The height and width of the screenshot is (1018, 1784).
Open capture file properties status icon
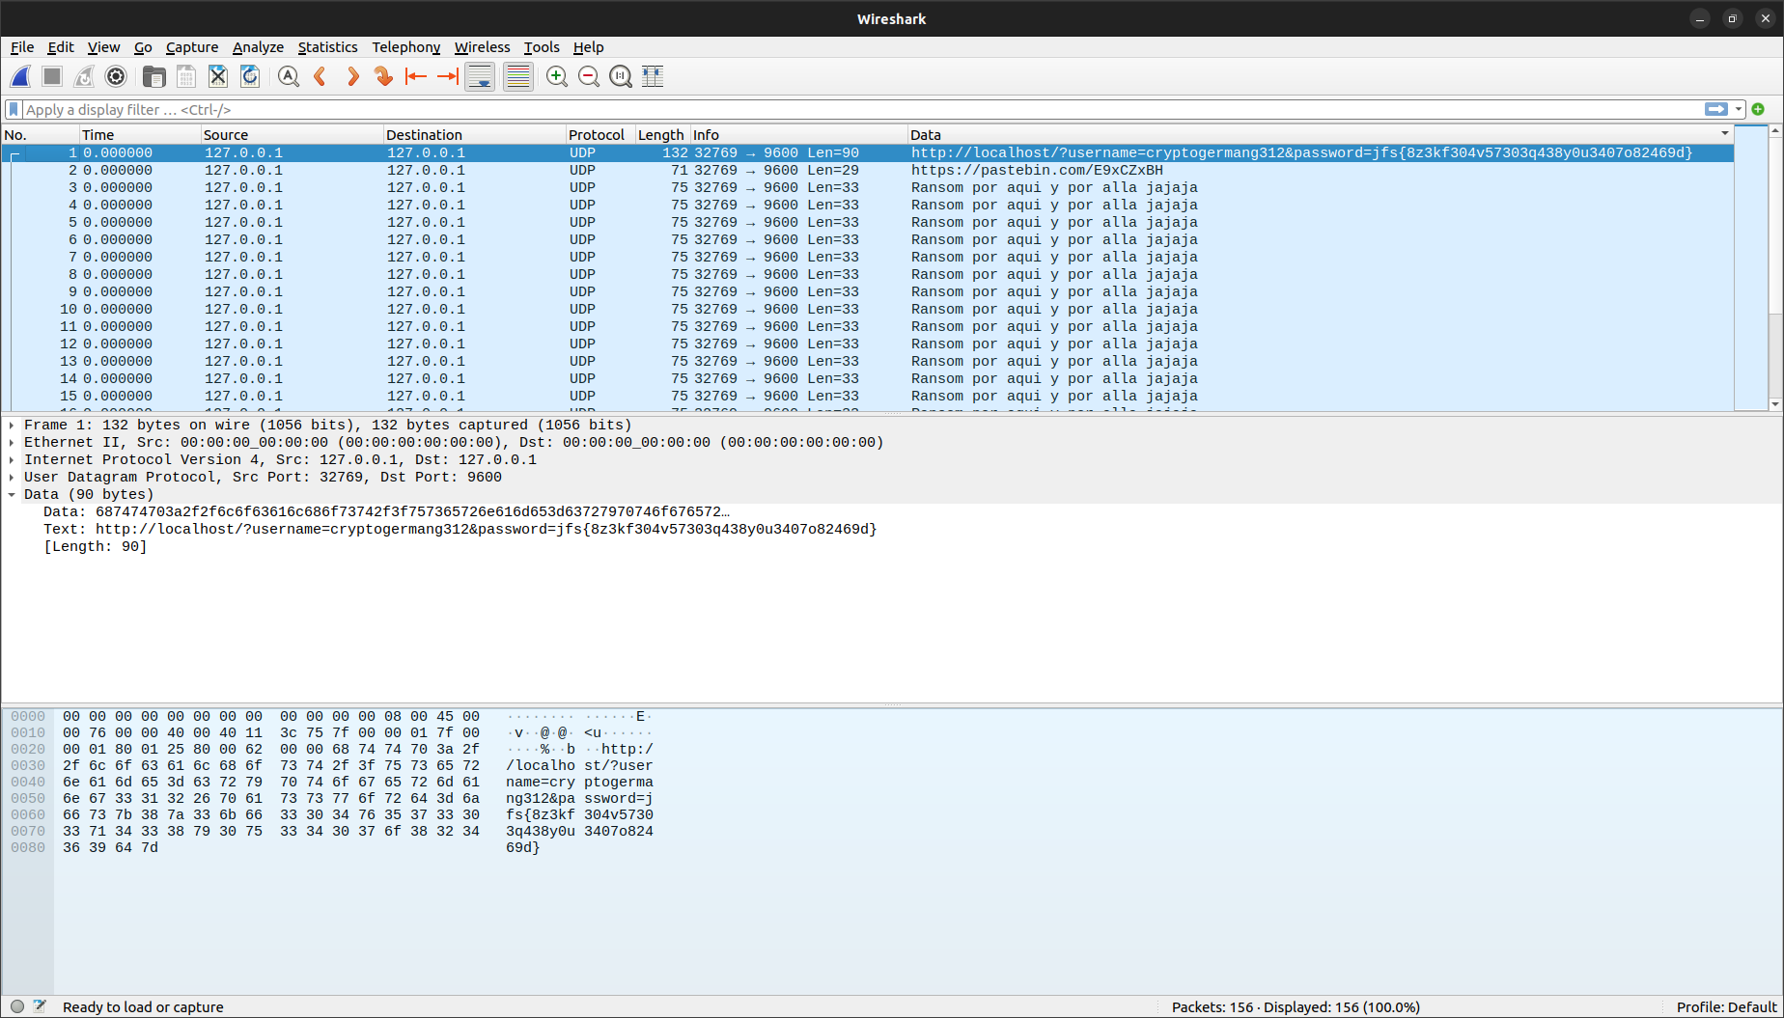click(40, 1006)
